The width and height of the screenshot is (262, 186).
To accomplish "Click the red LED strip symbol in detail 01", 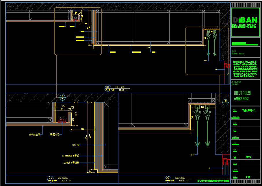I will point(62,121).
